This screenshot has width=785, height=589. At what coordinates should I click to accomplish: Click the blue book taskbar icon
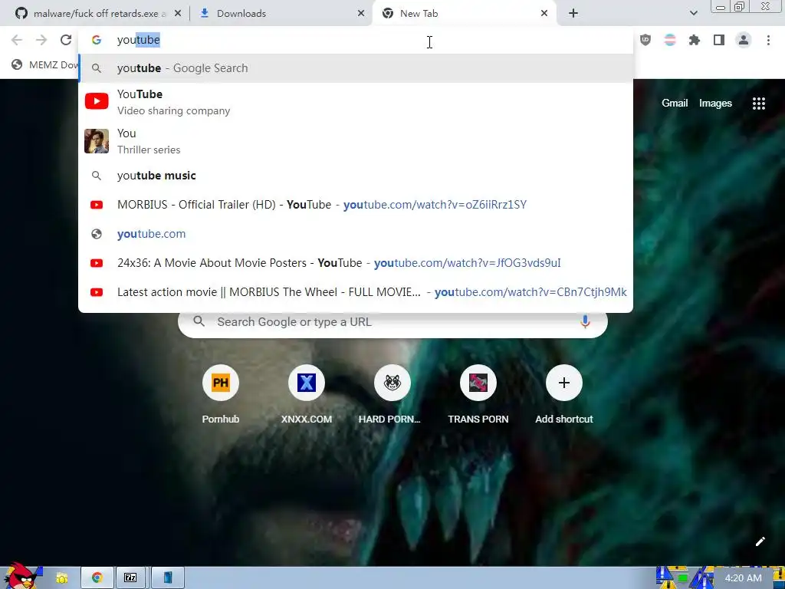click(168, 578)
